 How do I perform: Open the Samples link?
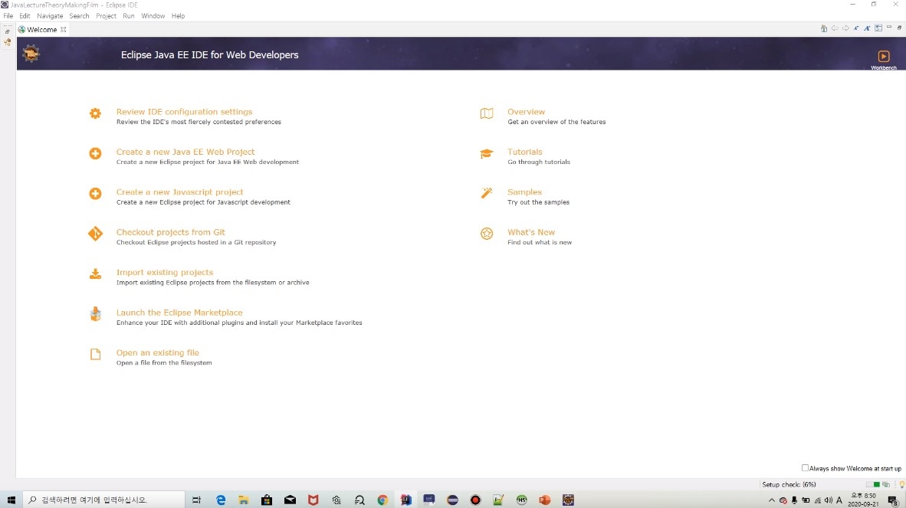(524, 192)
